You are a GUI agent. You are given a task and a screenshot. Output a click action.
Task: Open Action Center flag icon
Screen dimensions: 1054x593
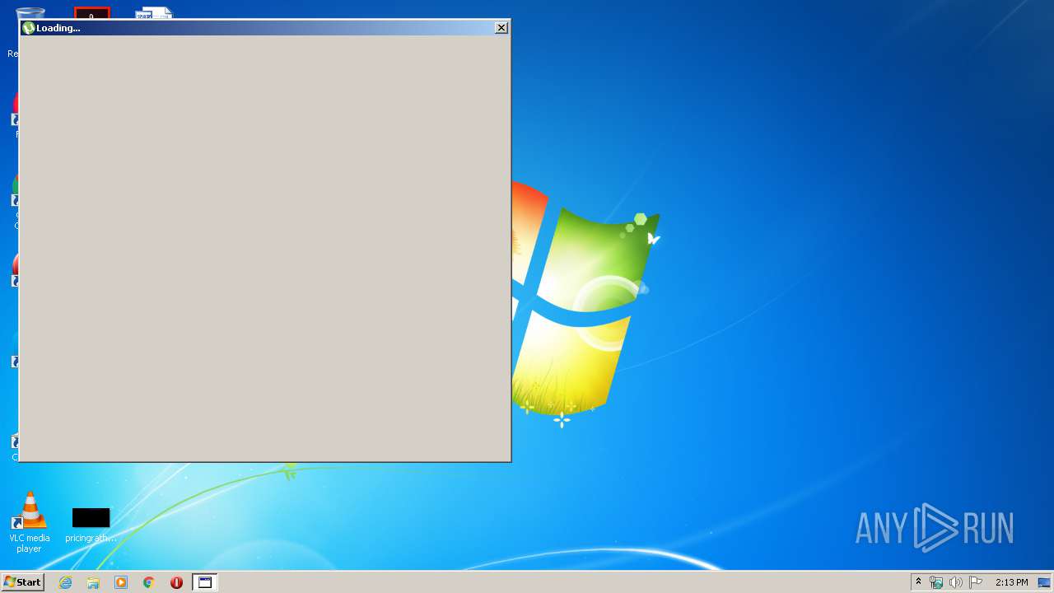pos(976,582)
